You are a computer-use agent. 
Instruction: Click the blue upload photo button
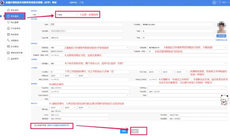point(221,36)
